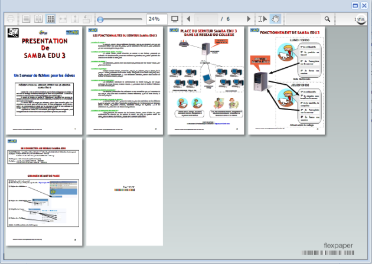Toggle the thumbnail grid view
This screenshot has width=372, height=264.
(x=51, y=19)
